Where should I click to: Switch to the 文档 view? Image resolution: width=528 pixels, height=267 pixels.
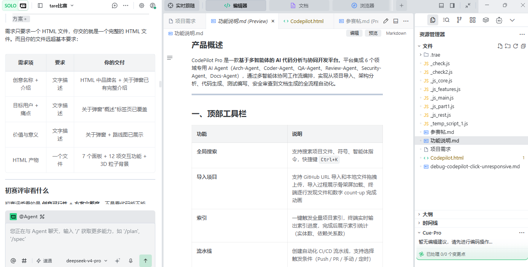(x=299, y=5)
